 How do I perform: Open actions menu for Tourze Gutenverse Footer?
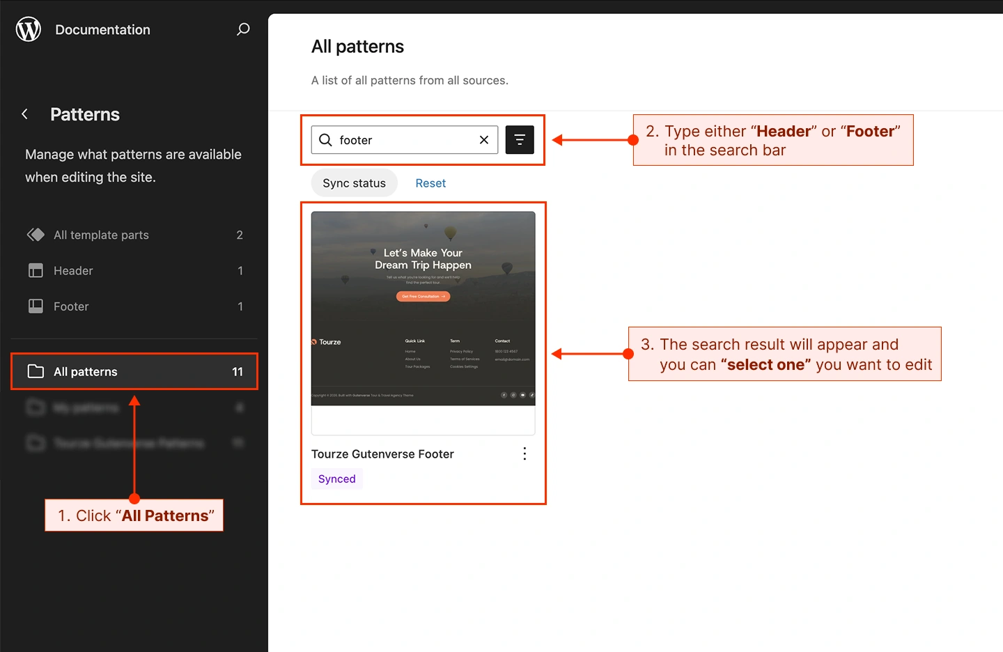[x=524, y=454]
